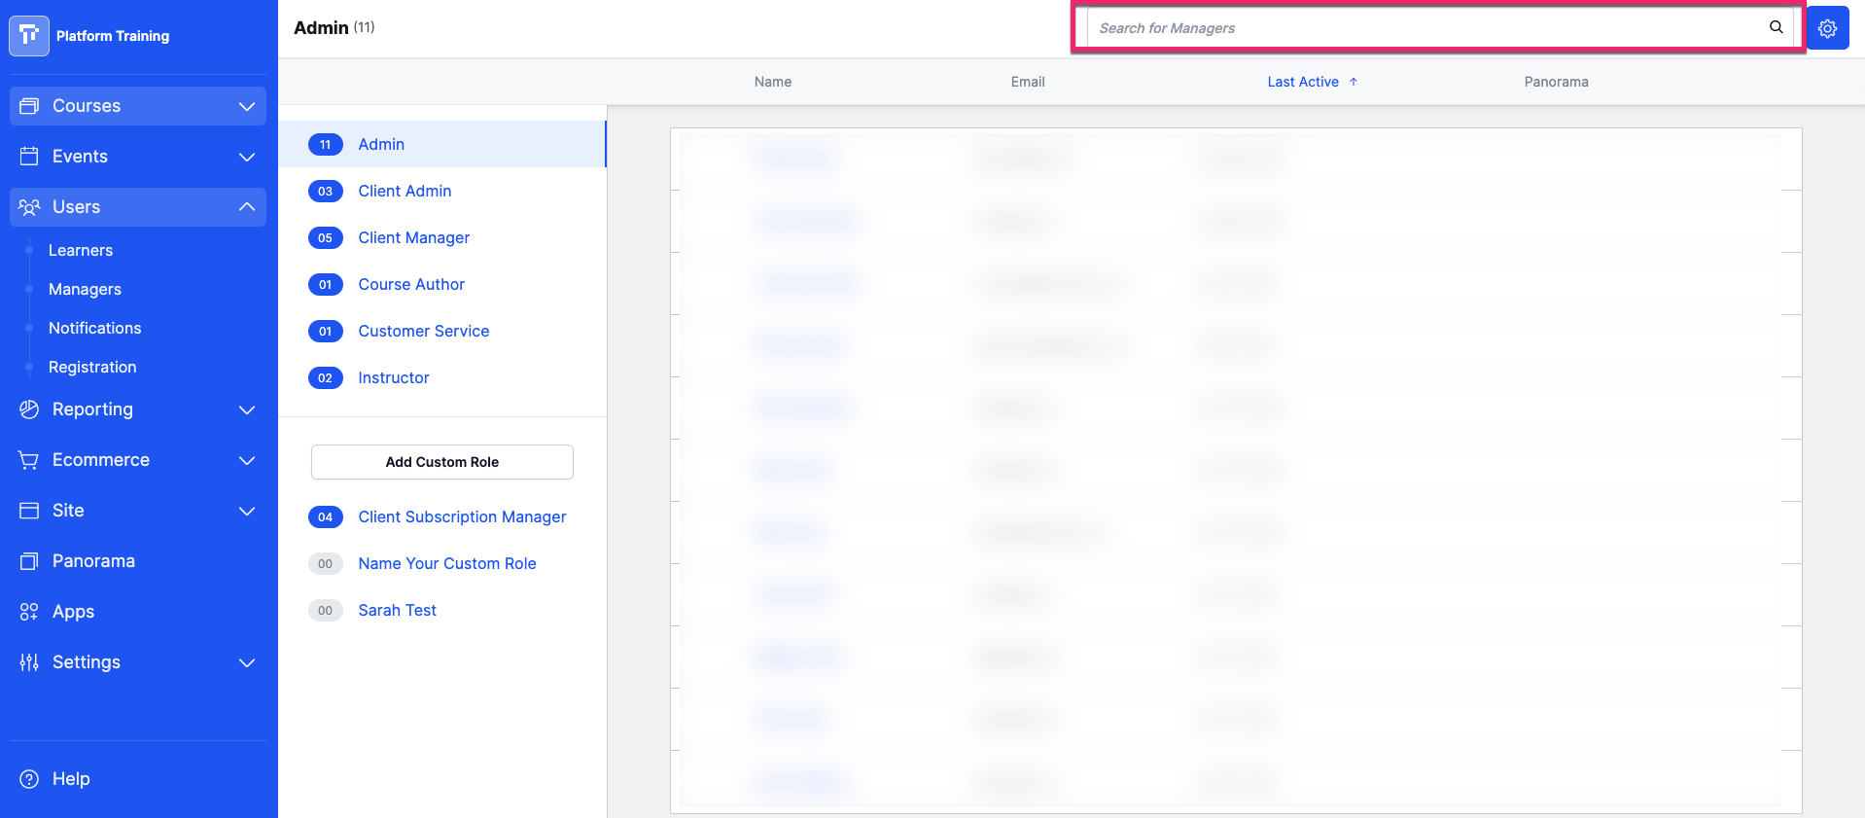Click the Reporting pie chart icon
The image size is (1865, 818).
coord(29,409)
